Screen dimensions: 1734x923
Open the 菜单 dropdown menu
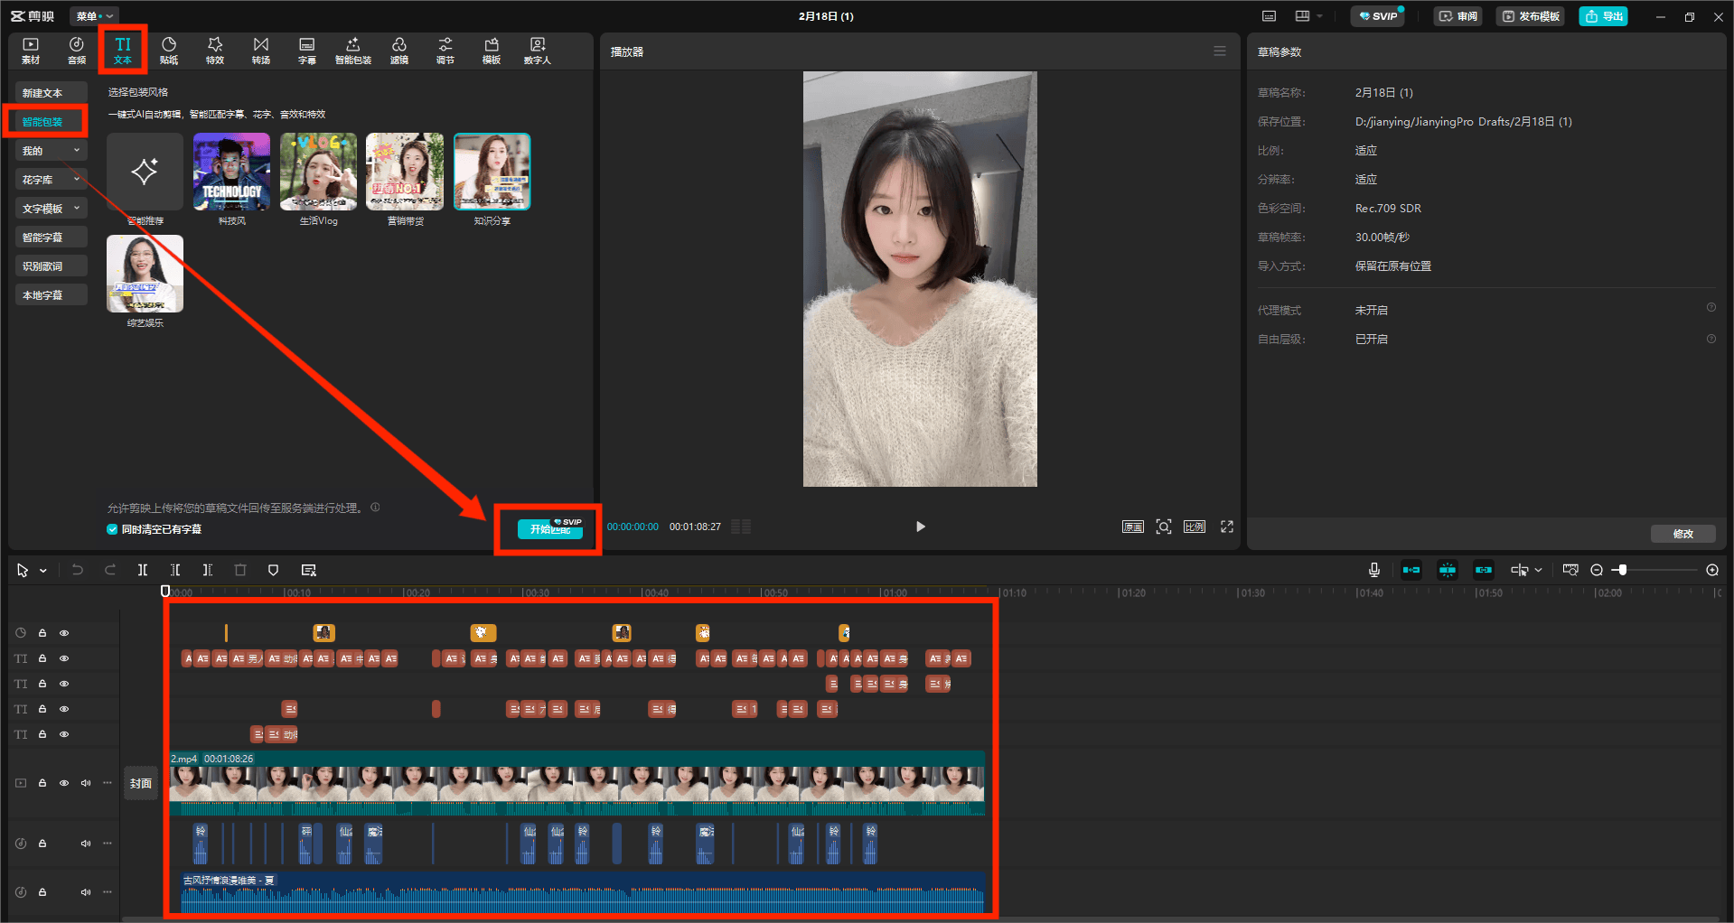coord(94,16)
